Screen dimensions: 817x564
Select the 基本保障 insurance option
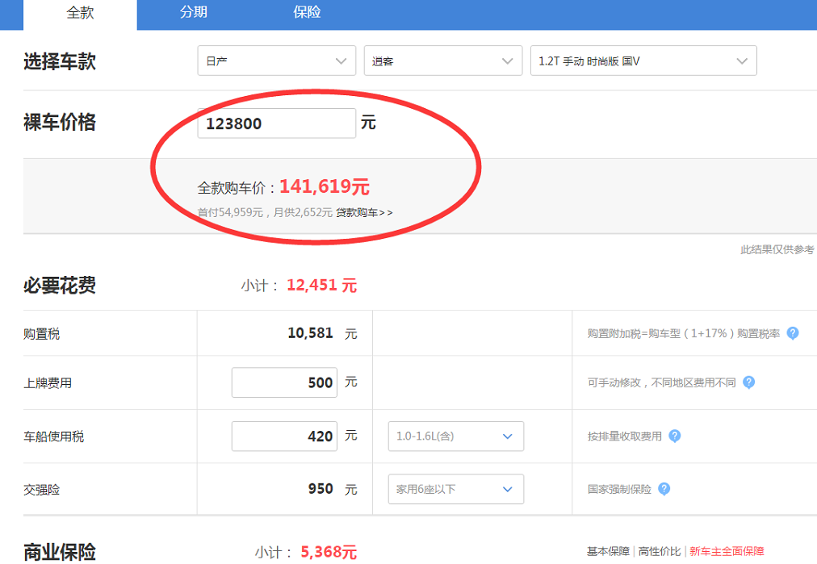608,552
